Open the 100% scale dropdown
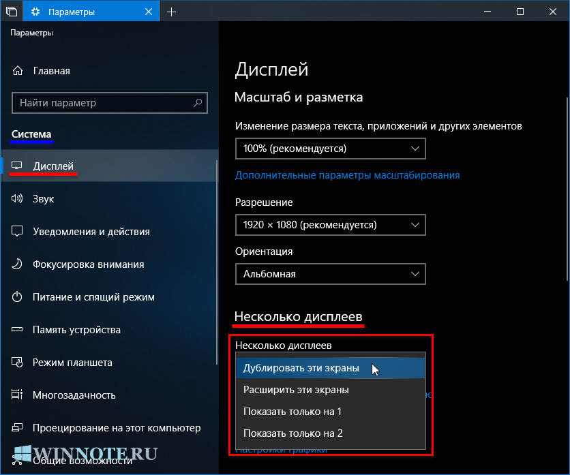Viewport: 570px width, 475px height. pos(330,149)
